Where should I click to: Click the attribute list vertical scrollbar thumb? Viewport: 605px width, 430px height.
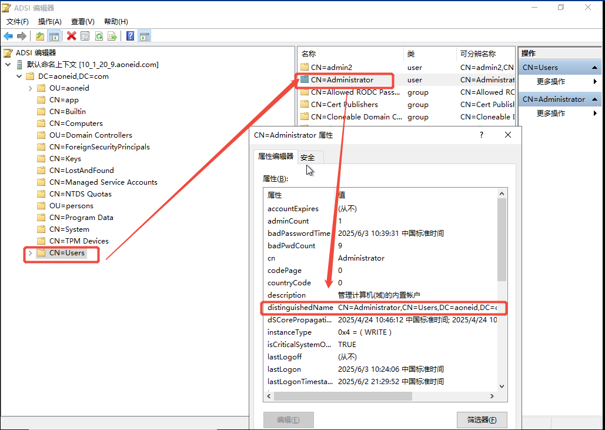point(502,239)
